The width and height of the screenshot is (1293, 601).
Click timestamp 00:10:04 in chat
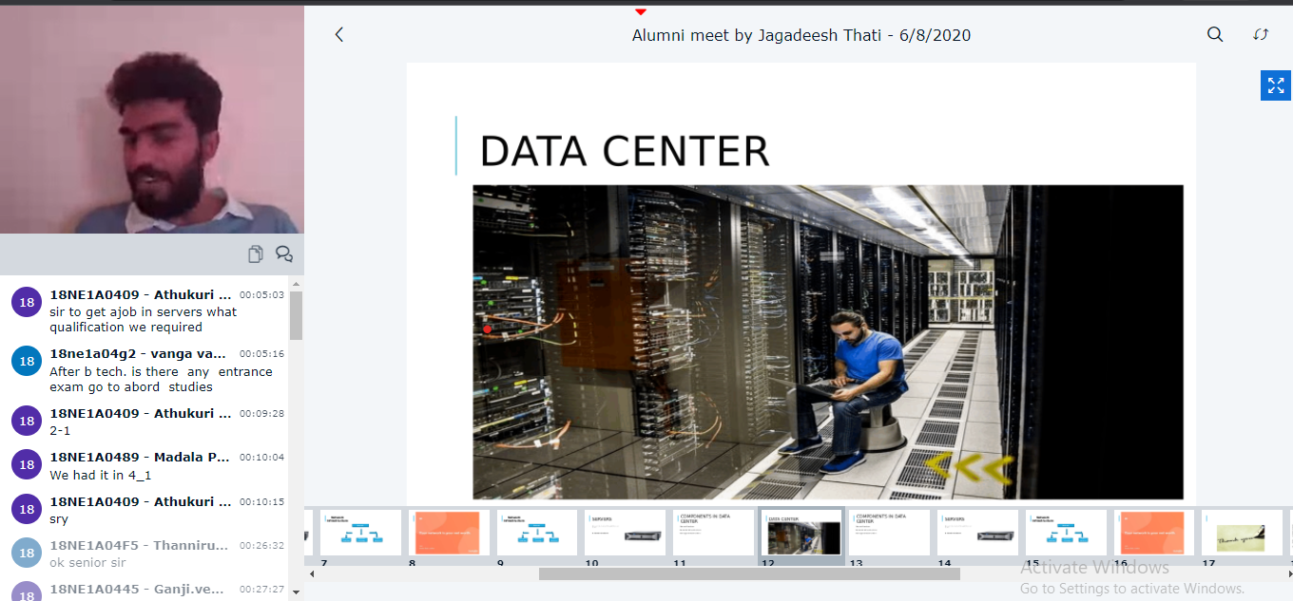pos(261,458)
